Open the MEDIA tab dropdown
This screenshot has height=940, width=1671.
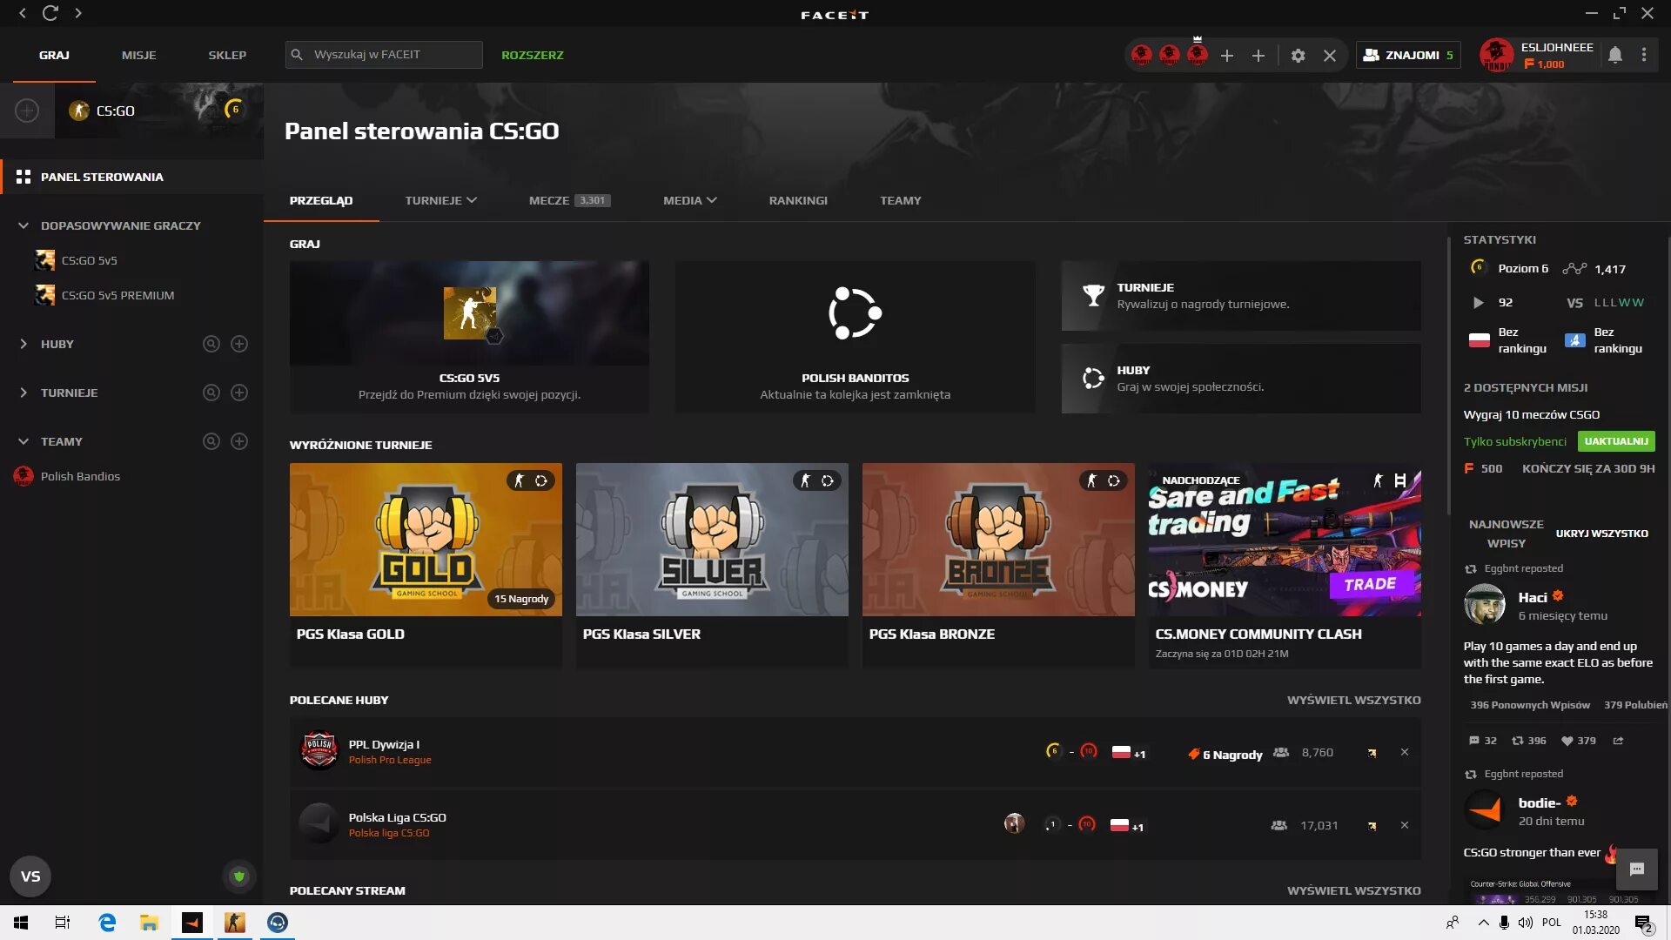pyautogui.click(x=689, y=200)
